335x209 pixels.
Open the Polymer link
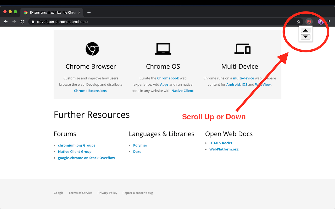pos(140,145)
